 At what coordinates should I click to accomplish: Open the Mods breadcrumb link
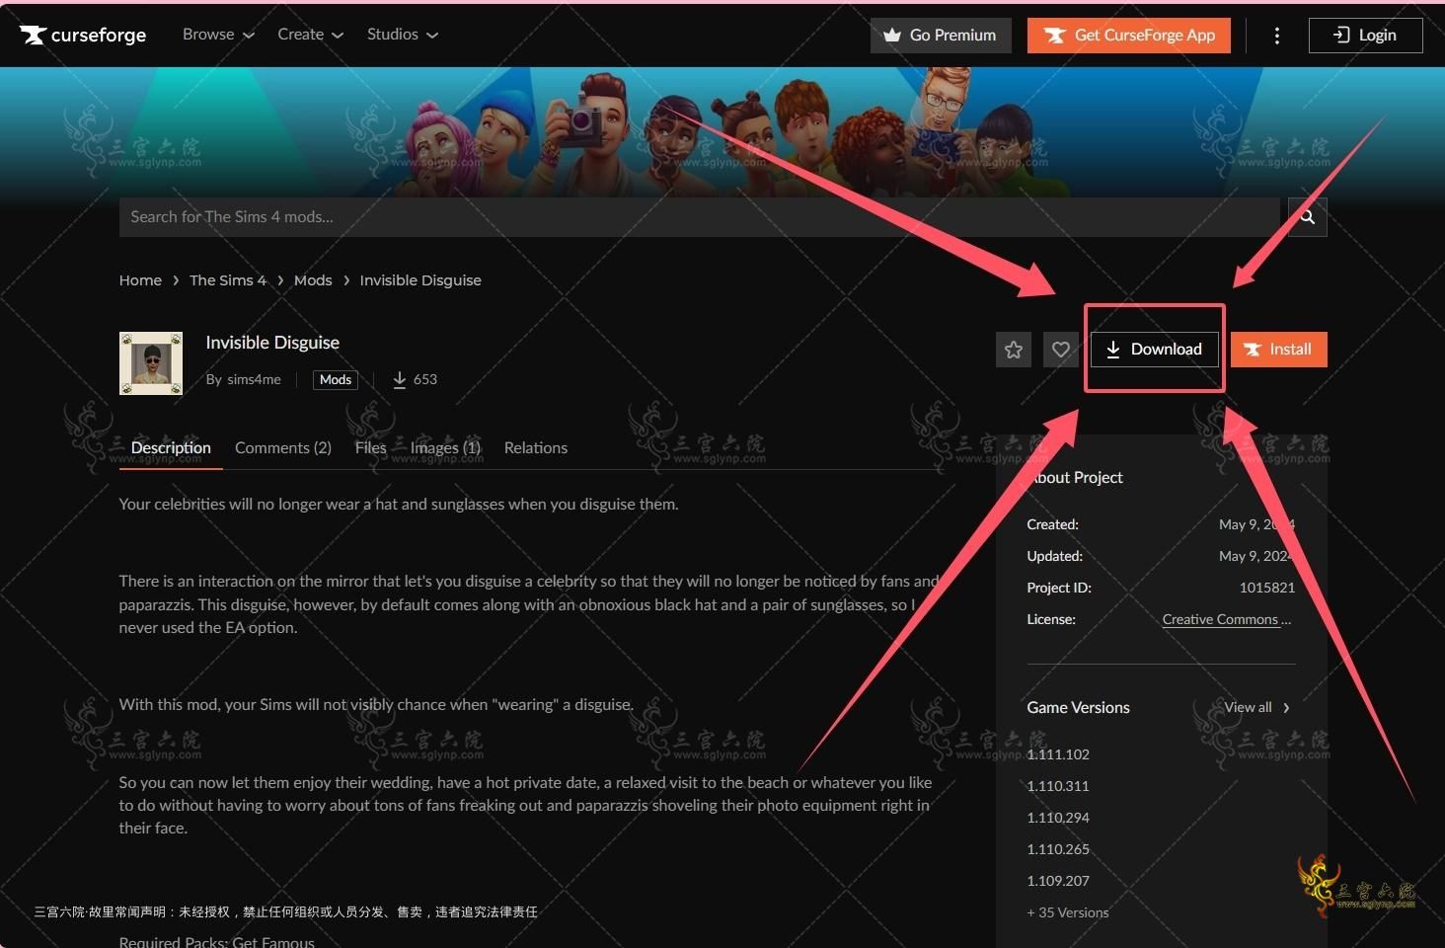[x=313, y=280]
